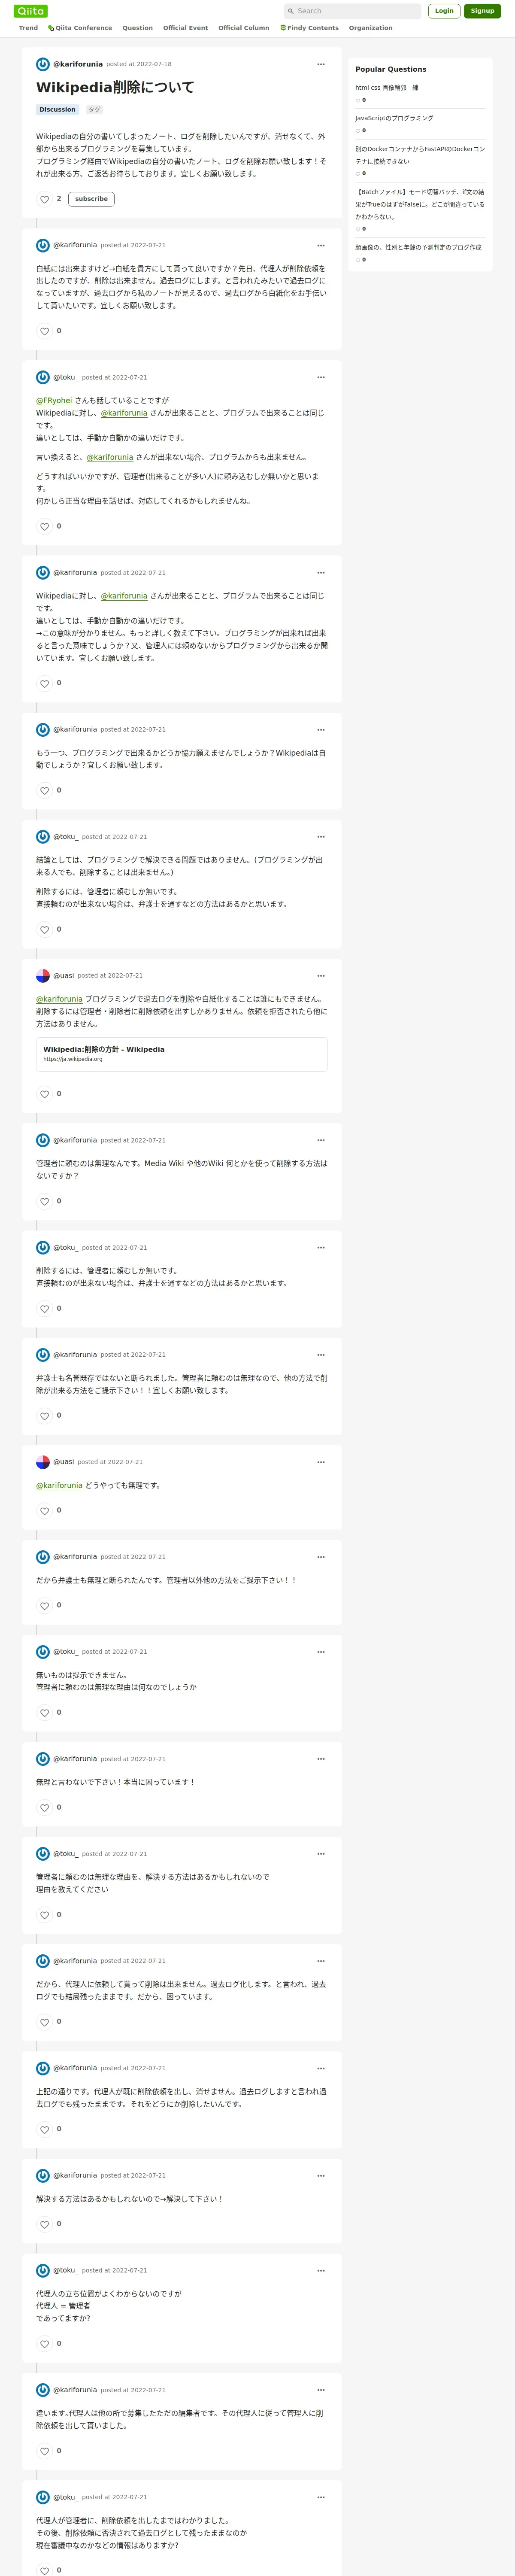Open popular question 【Batchファイル】モード切替バッチ
Viewport: 515px width, 2576px height.
[x=420, y=204]
